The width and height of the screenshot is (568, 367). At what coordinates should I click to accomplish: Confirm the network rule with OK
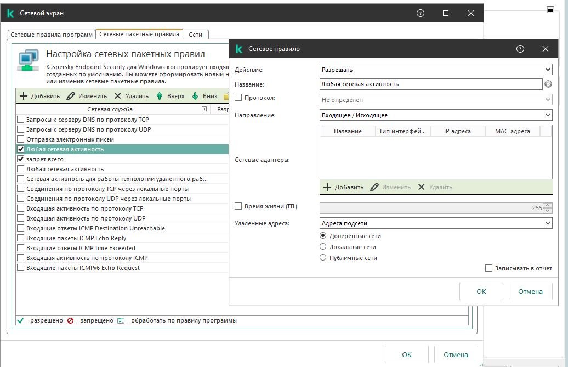(481, 291)
